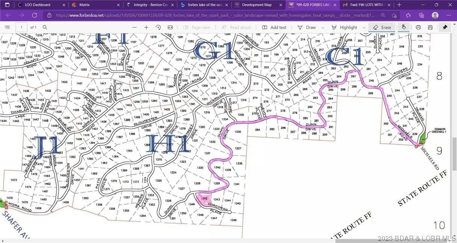Open the browser settings three-dot menu
The width and height of the screenshot is (457, 243).
pyautogui.click(x=448, y=15)
